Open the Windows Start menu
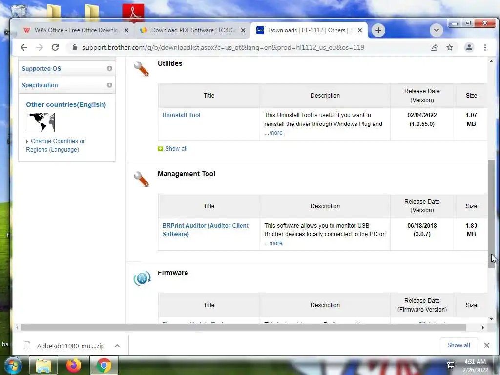Viewport: 500px width, 375px height. (x=12, y=365)
